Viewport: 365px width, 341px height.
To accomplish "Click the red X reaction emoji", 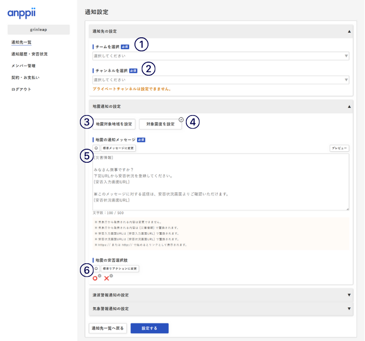I will click(x=107, y=279).
